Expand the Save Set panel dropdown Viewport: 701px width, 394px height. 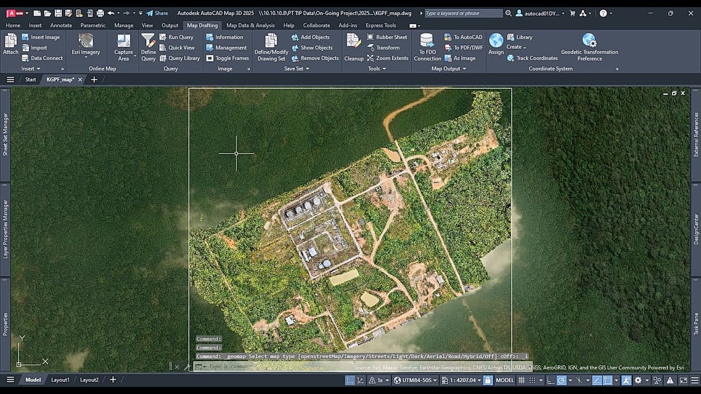(x=296, y=69)
